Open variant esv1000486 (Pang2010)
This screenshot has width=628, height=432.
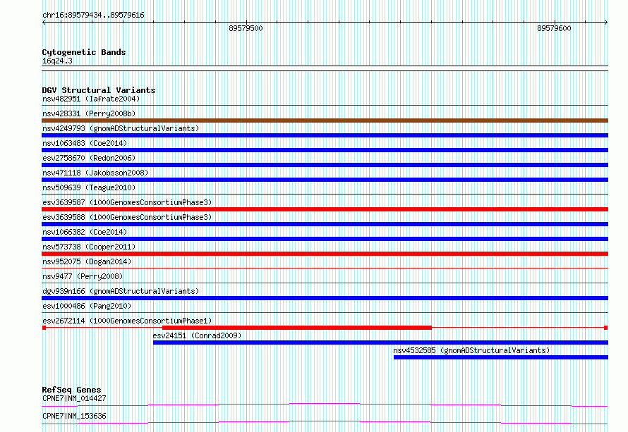pos(87,306)
